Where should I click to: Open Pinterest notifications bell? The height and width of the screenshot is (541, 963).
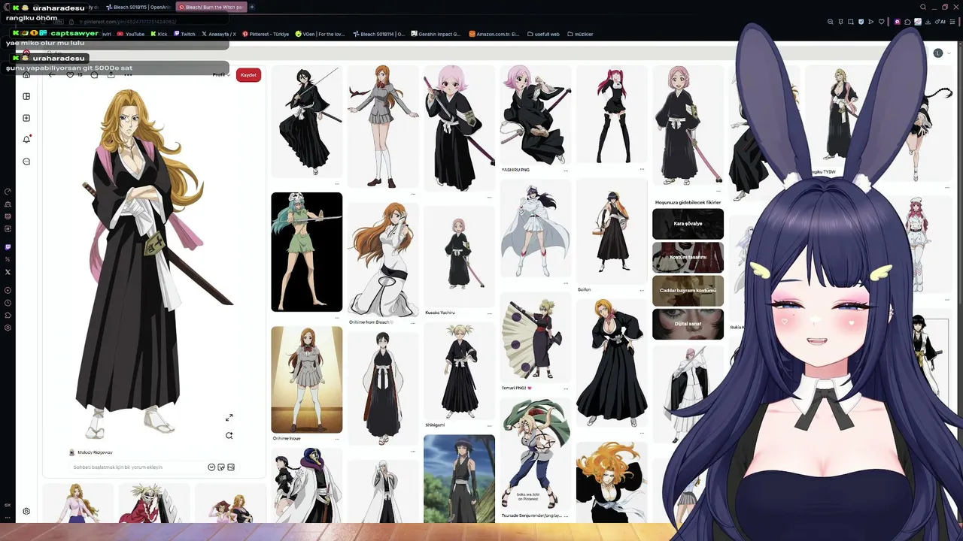tap(26, 140)
